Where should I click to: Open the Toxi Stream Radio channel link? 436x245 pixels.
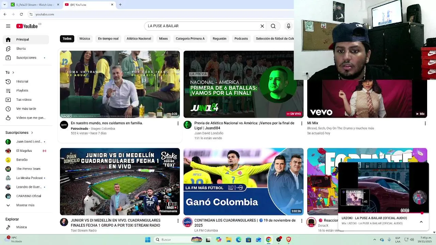coord(84,230)
